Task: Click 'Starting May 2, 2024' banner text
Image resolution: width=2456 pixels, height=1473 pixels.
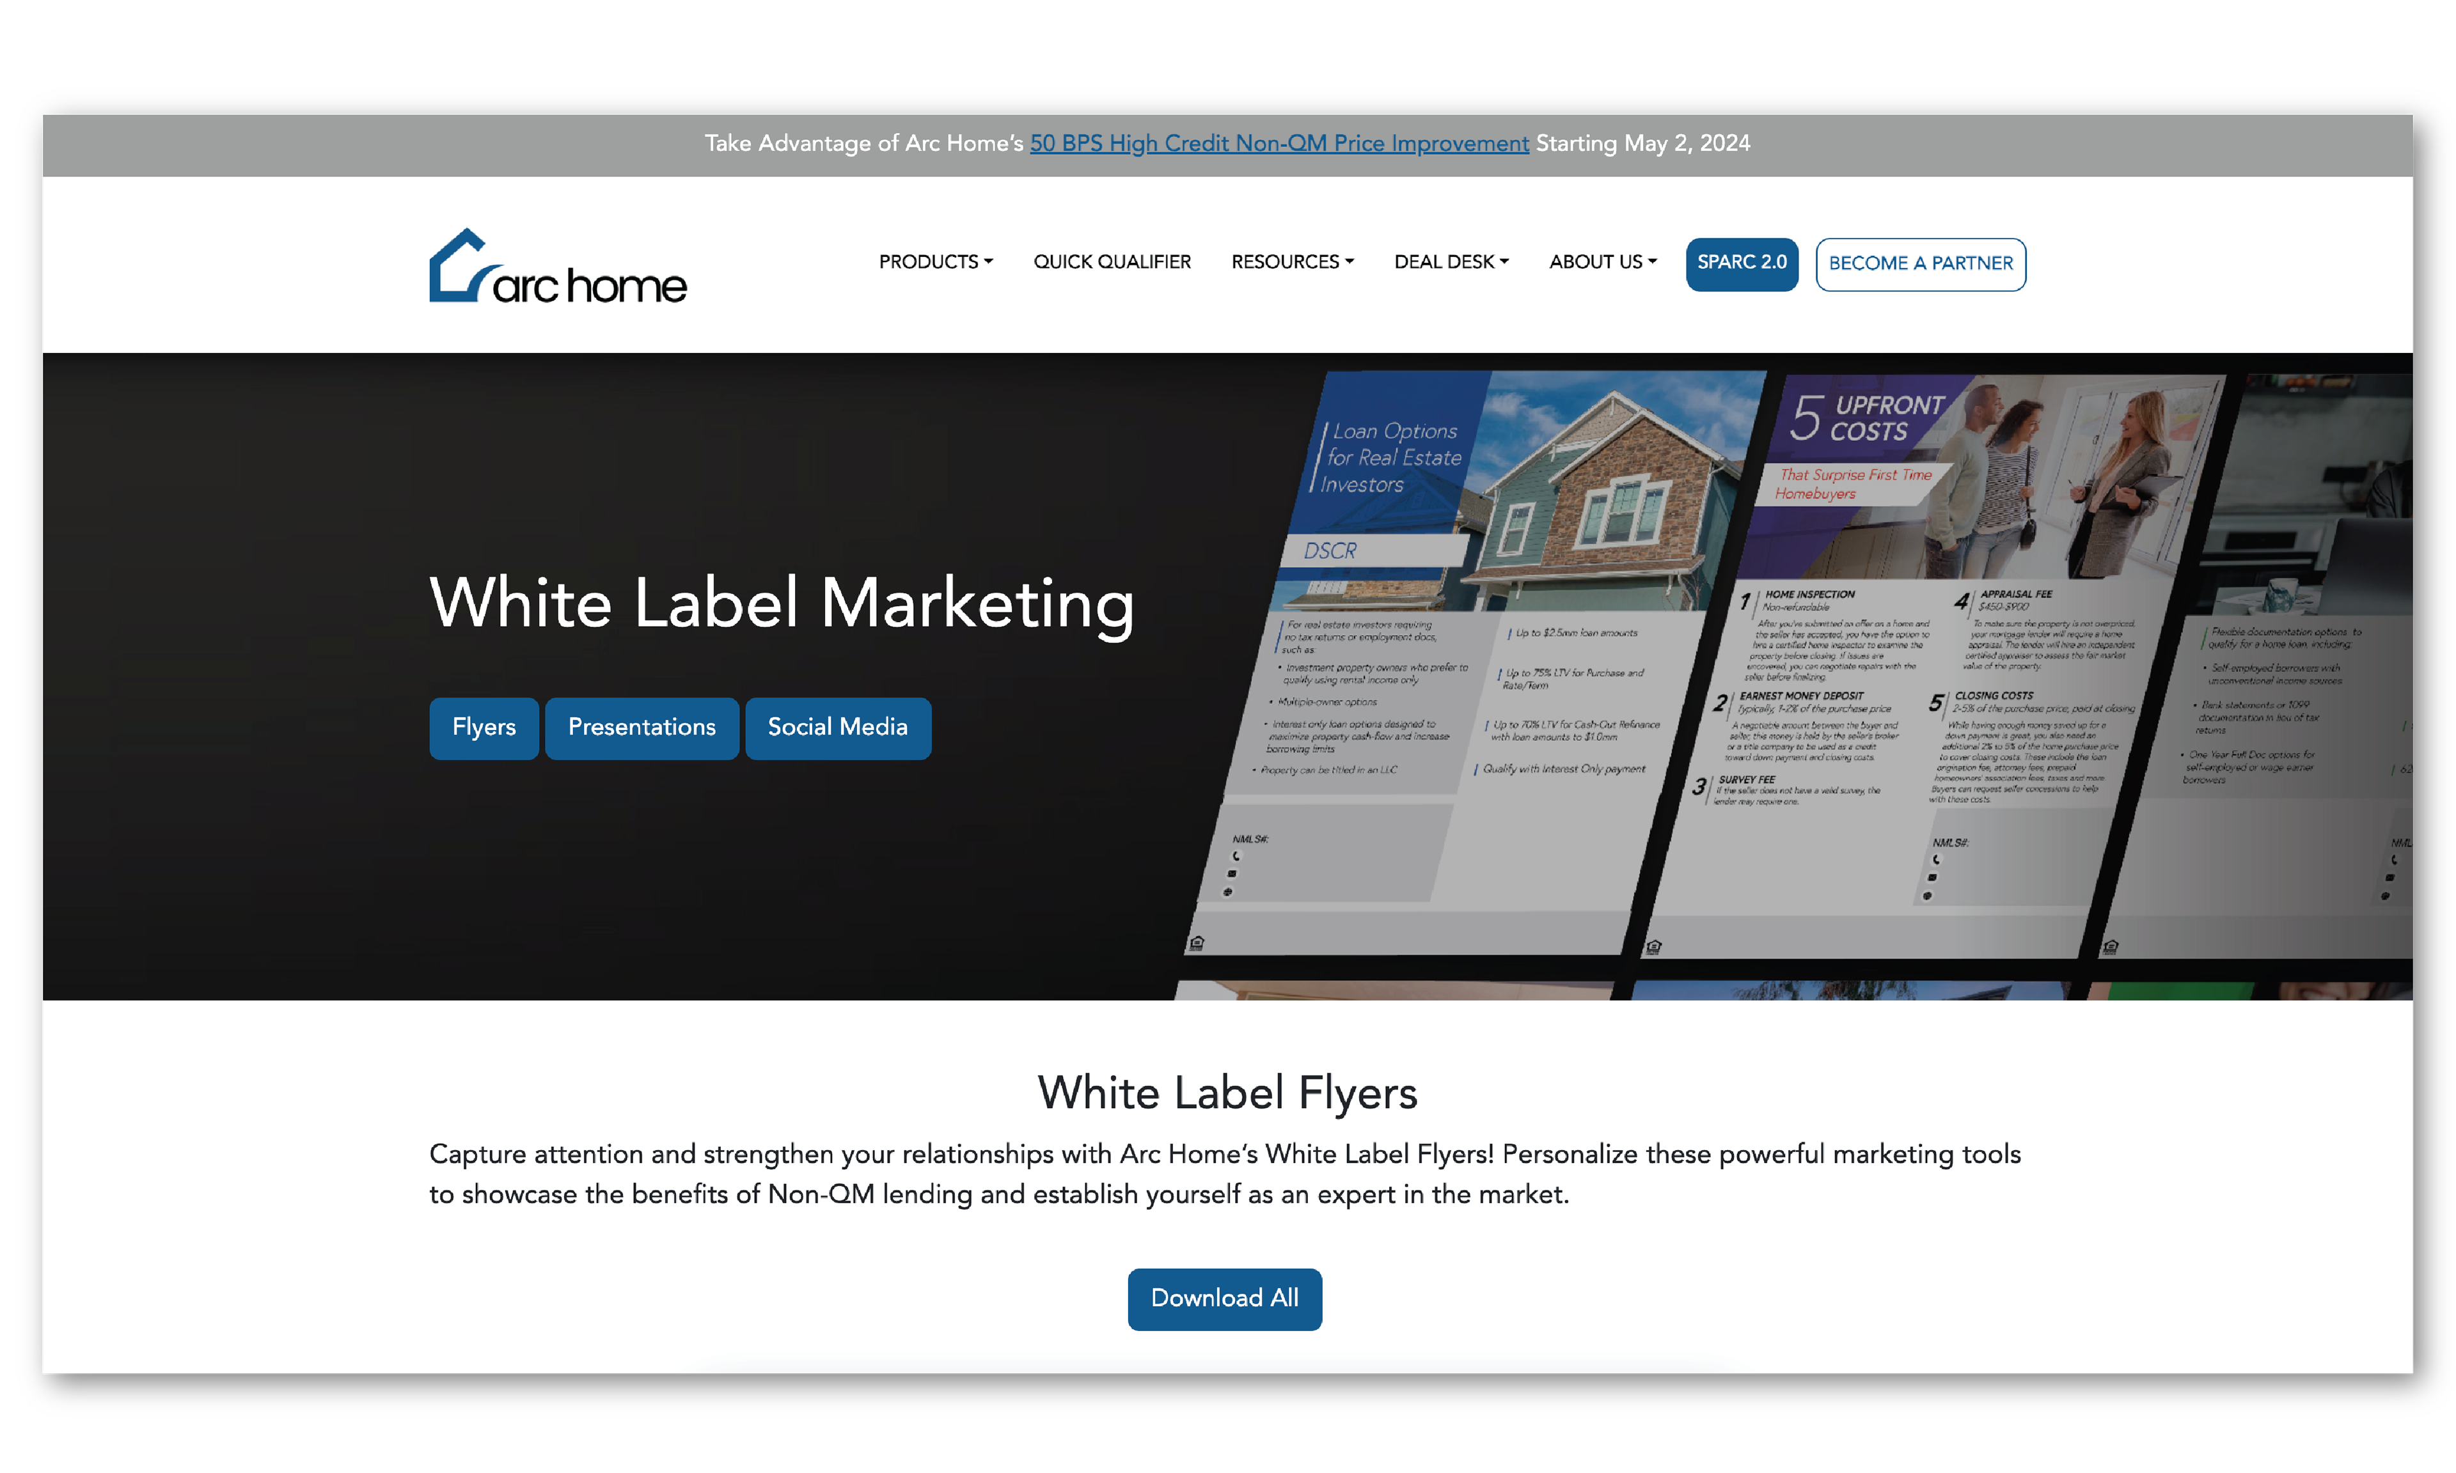Action: pos(1643,144)
